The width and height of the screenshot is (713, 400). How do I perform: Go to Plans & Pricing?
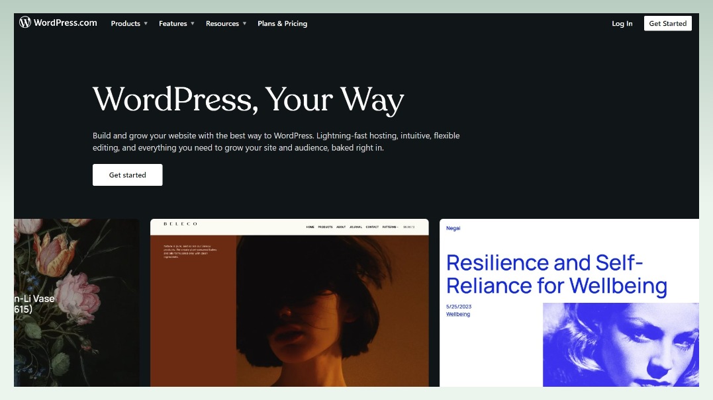click(x=283, y=24)
